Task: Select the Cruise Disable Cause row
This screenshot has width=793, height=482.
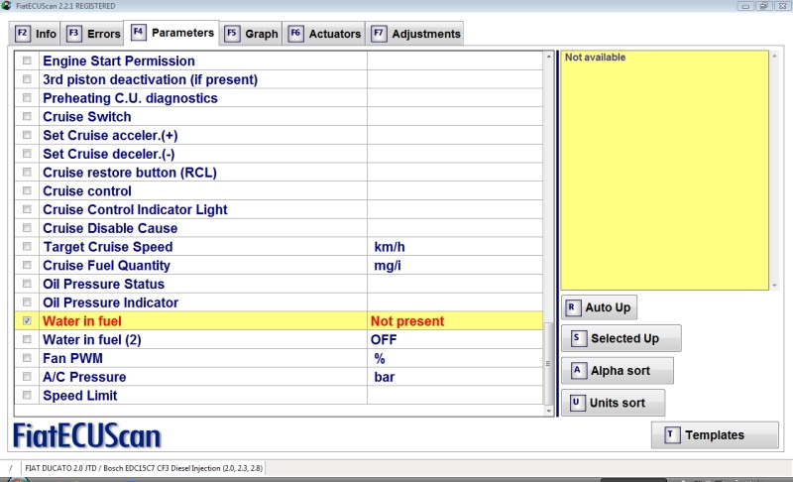Action: [x=279, y=228]
